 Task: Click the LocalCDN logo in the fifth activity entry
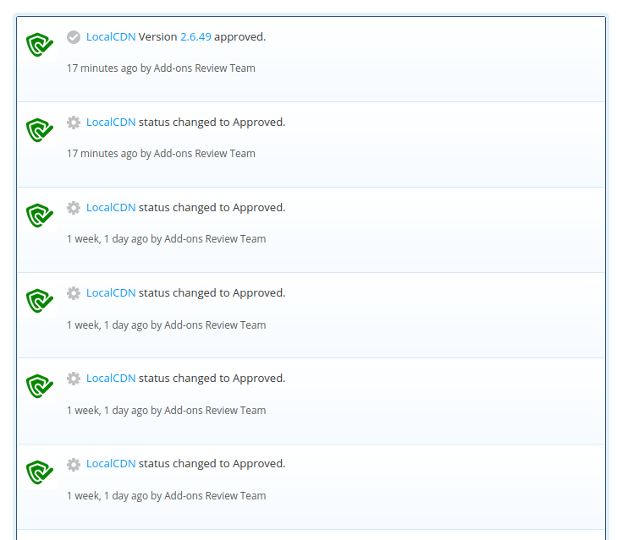(x=40, y=386)
